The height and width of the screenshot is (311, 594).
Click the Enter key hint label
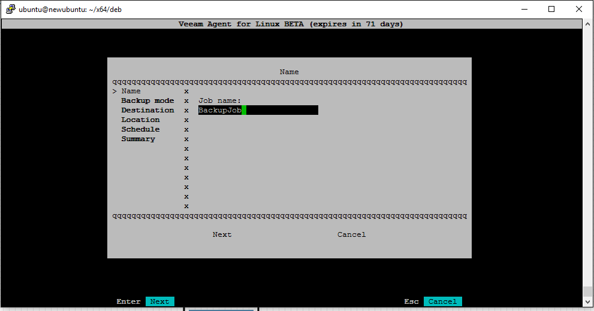128,301
